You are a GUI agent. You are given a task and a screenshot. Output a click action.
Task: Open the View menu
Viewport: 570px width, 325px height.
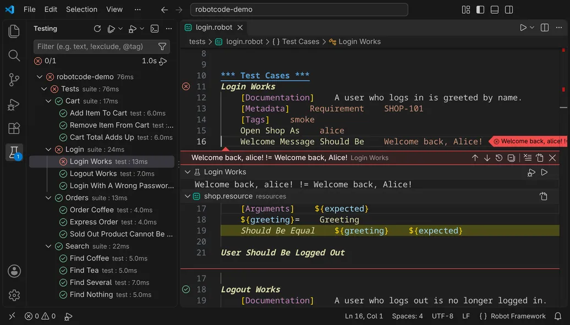click(x=114, y=9)
